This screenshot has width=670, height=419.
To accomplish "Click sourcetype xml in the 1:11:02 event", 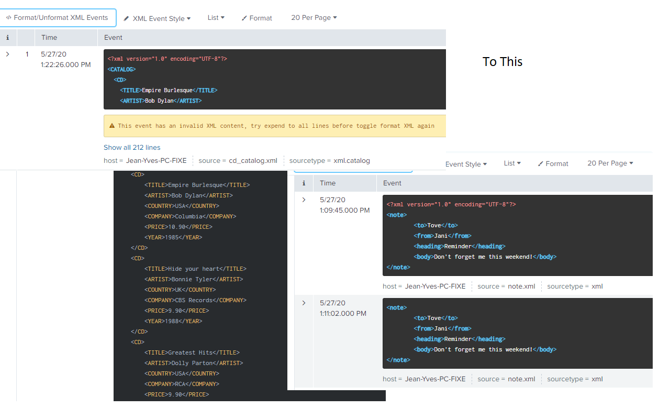I will point(597,379).
